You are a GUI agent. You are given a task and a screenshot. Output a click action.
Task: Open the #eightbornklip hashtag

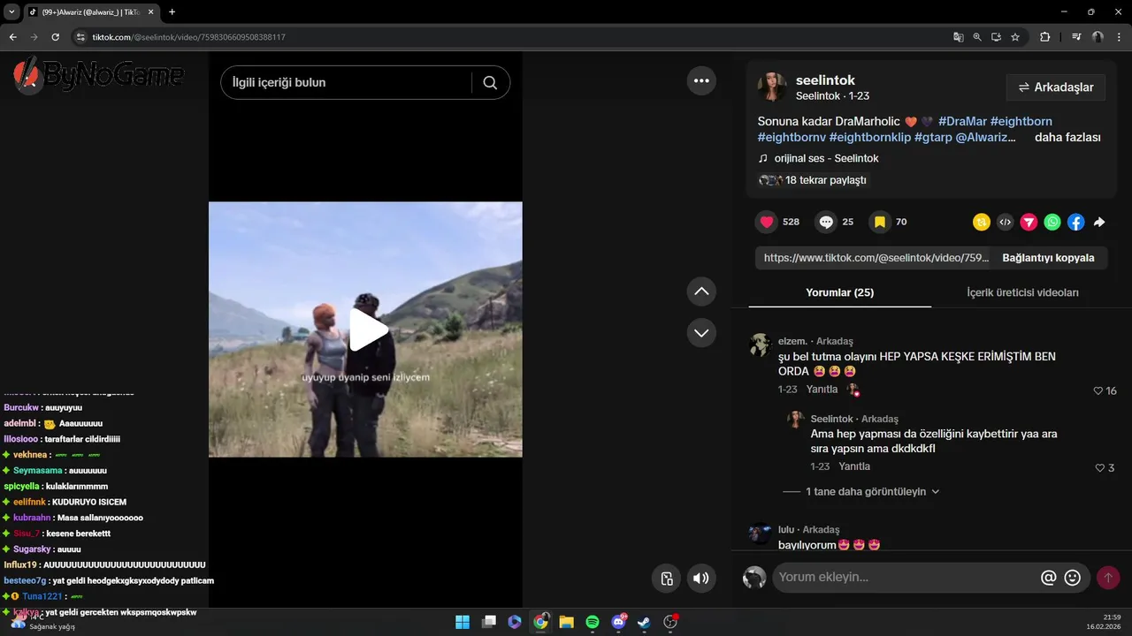pos(870,138)
